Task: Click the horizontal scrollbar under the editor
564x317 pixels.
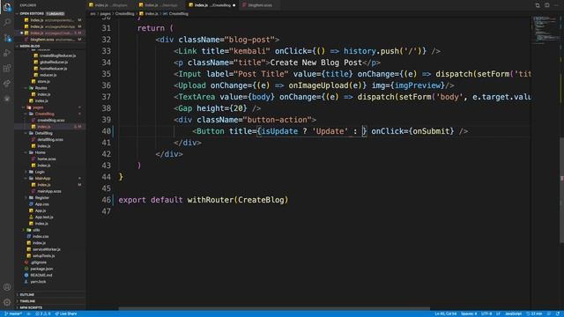Action: (x=274, y=308)
